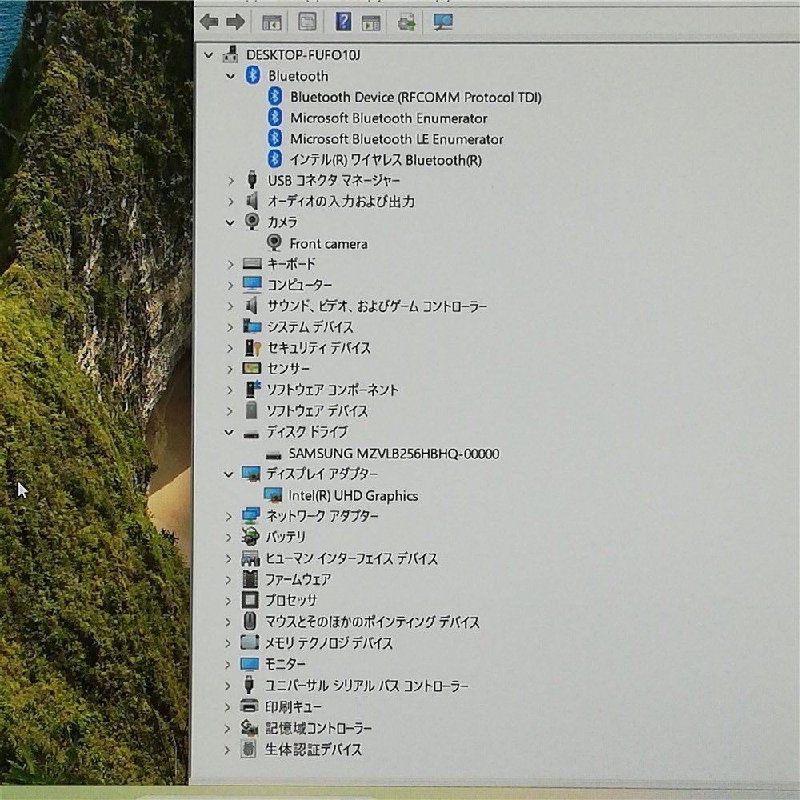Select SAMSUNG MZVLB256HBHQ-00000 disk drive
The height and width of the screenshot is (800, 800).
(x=394, y=454)
